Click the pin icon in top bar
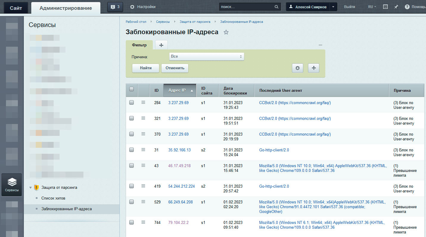 pyautogui.click(x=396, y=7)
